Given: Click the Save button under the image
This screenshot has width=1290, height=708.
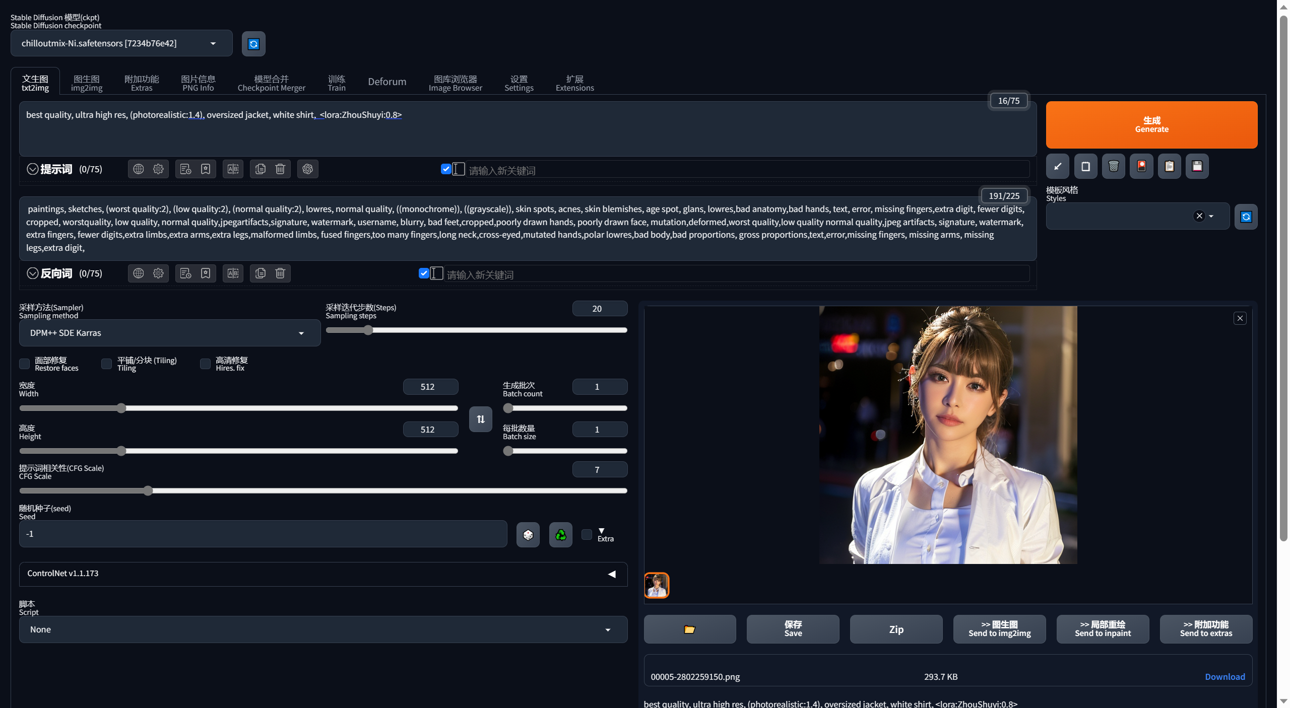Looking at the screenshot, I should pos(793,629).
